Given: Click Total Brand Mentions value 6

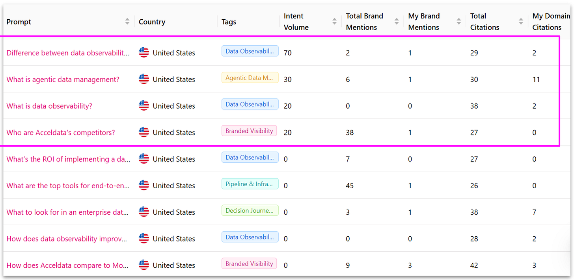Looking at the screenshot, I should (x=348, y=79).
